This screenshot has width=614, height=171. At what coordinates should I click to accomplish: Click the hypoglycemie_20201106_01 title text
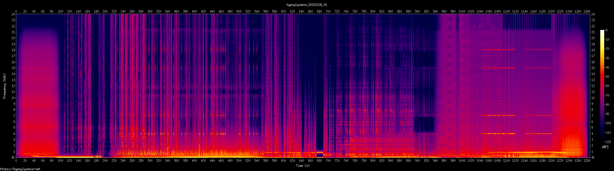(x=306, y=5)
